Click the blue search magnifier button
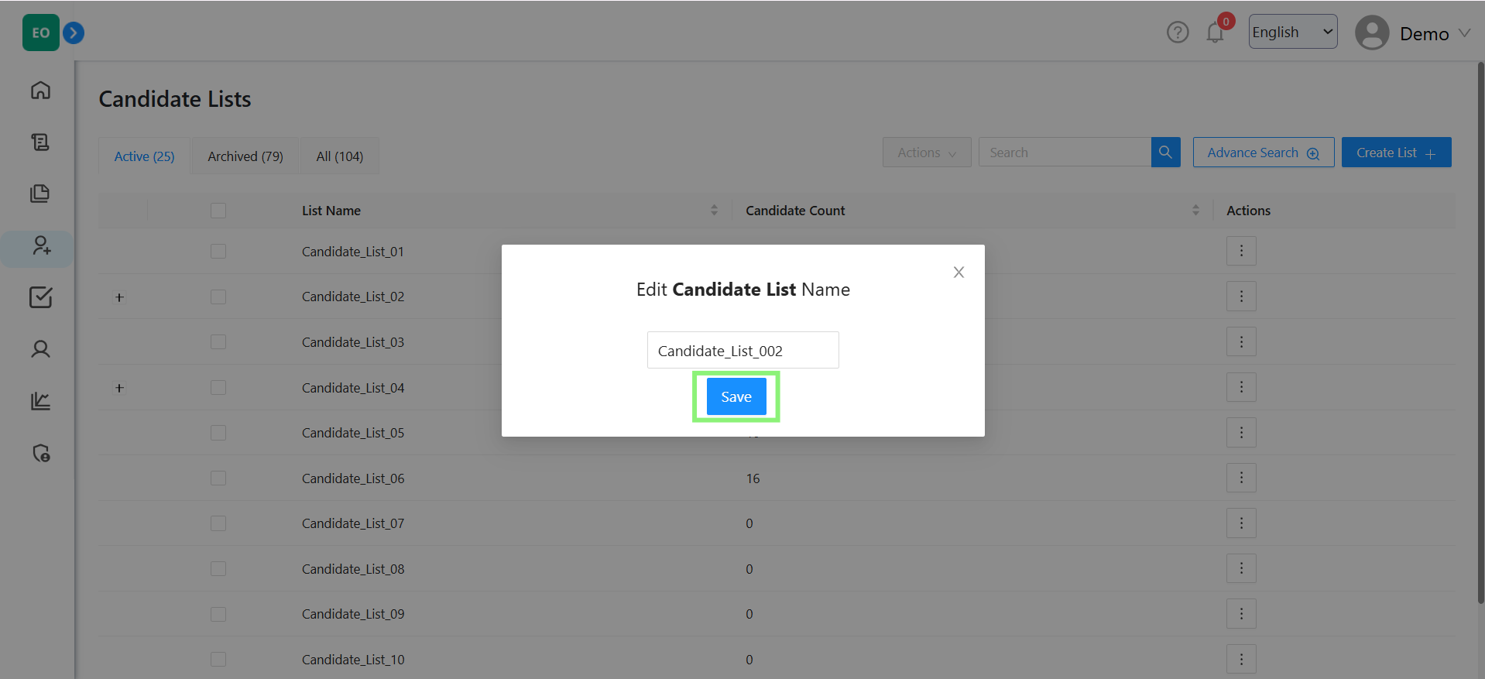This screenshot has width=1485, height=679. [1165, 153]
